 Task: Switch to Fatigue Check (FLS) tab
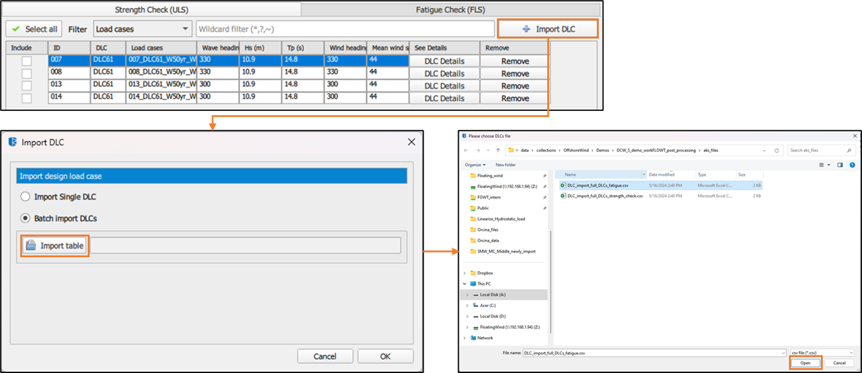pos(451,10)
